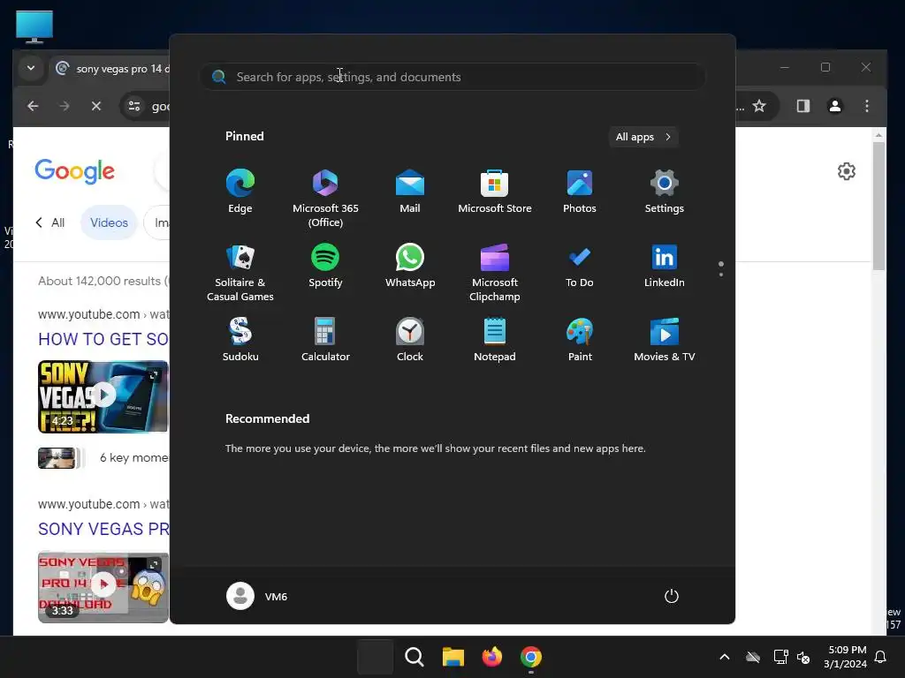The image size is (905, 678).
Task: Open Chrome's three-dot menu
Action: click(866, 106)
